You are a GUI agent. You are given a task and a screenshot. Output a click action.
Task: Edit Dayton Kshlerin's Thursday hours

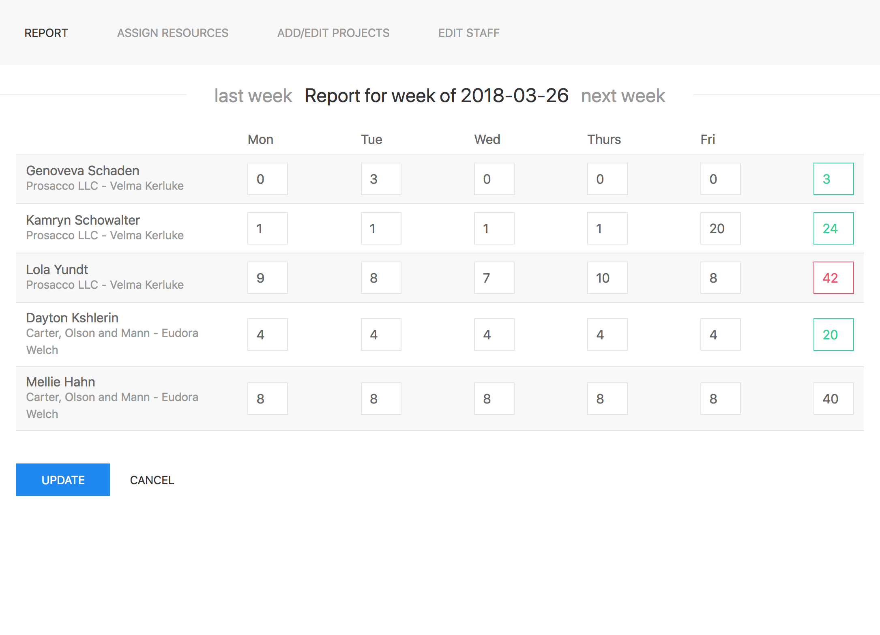coord(607,335)
